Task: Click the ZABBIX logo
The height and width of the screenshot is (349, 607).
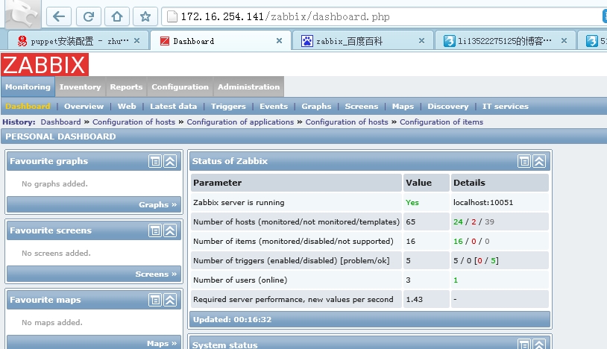Action: tap(45, 65)
